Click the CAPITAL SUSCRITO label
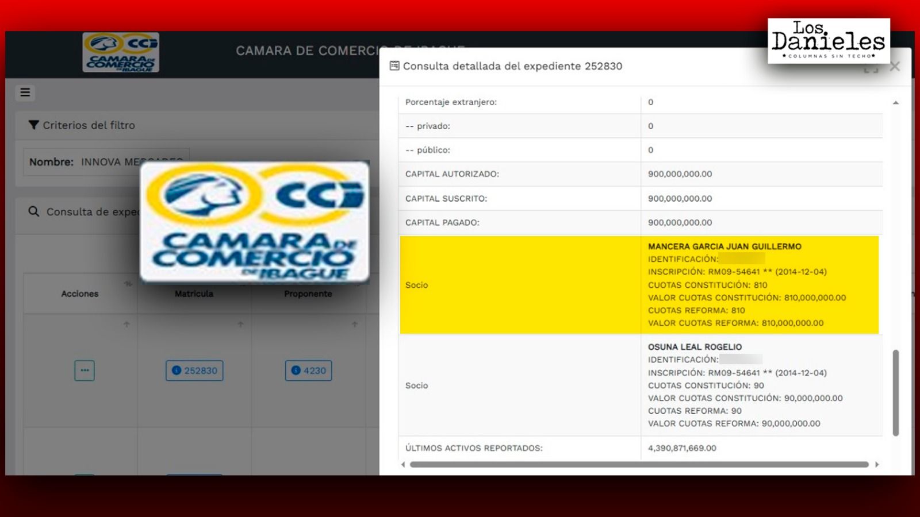 [446, 198]
